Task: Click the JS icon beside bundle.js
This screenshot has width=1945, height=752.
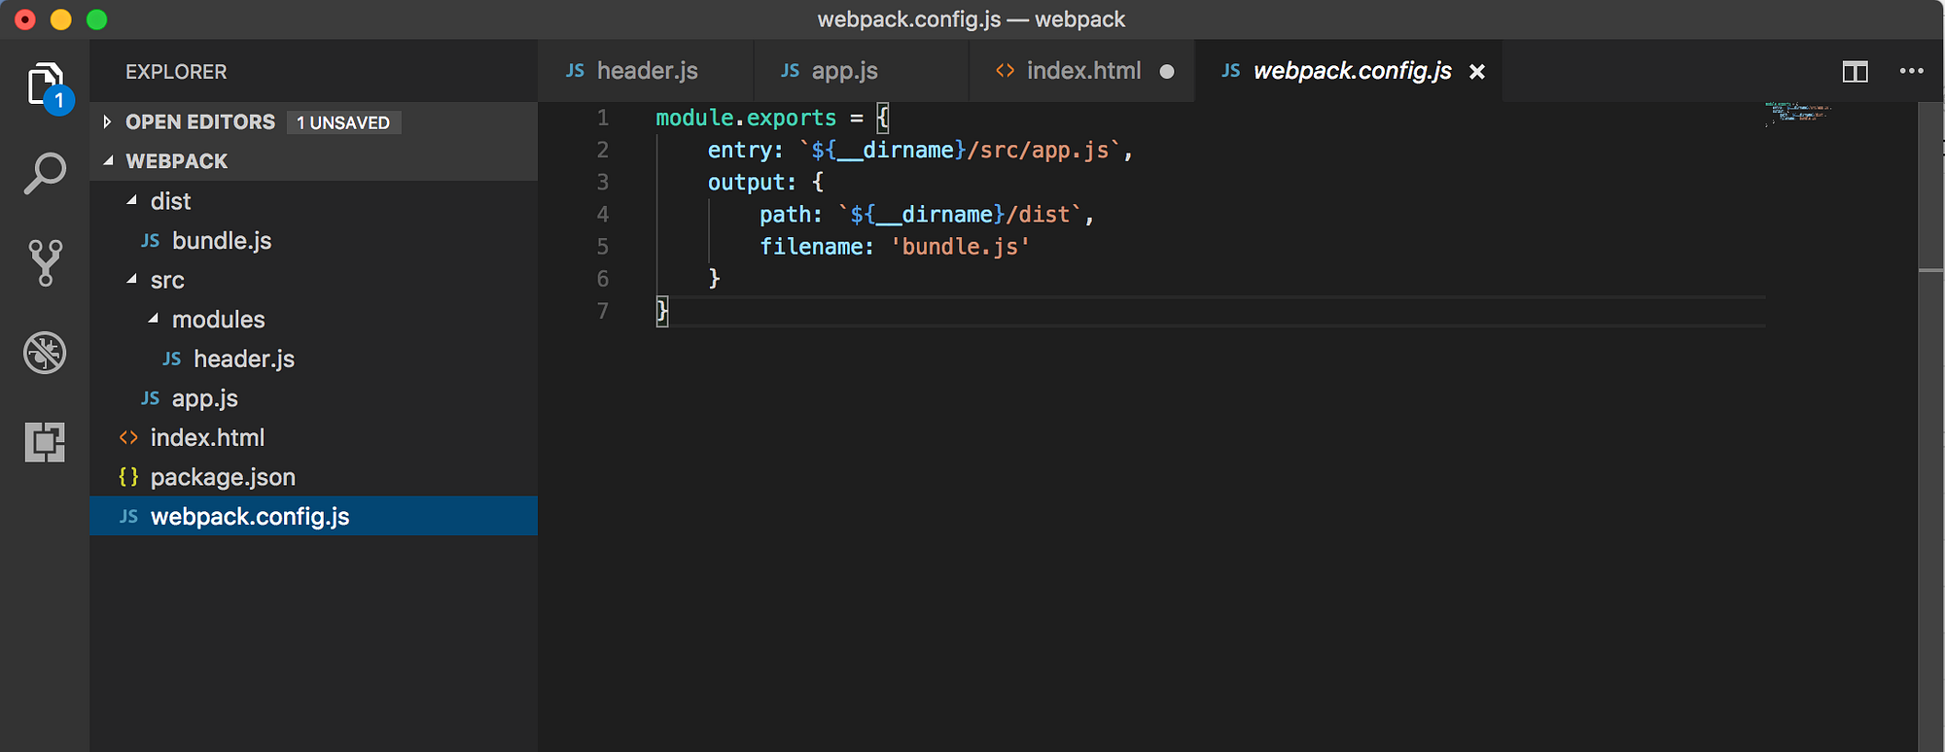Action: [150, 241]
